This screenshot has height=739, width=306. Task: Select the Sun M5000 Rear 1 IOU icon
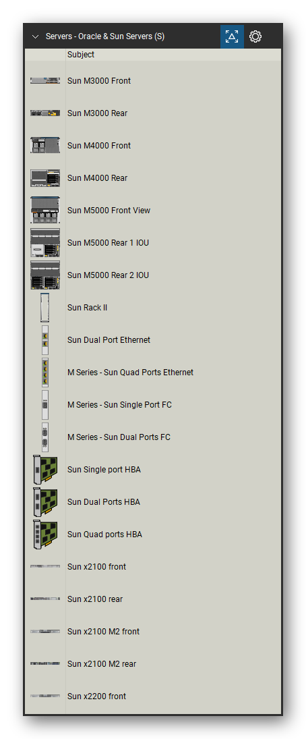[45, 243]
